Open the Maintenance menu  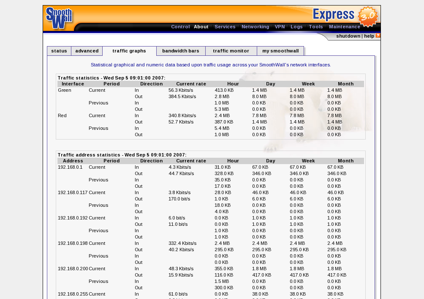click(x=345, y=27)
